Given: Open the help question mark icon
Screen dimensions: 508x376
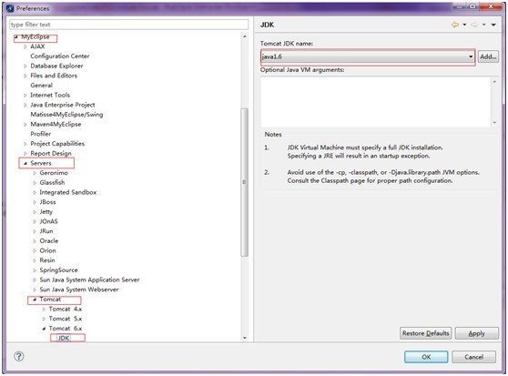Looking at the screenshot, I should click(19, 356).
